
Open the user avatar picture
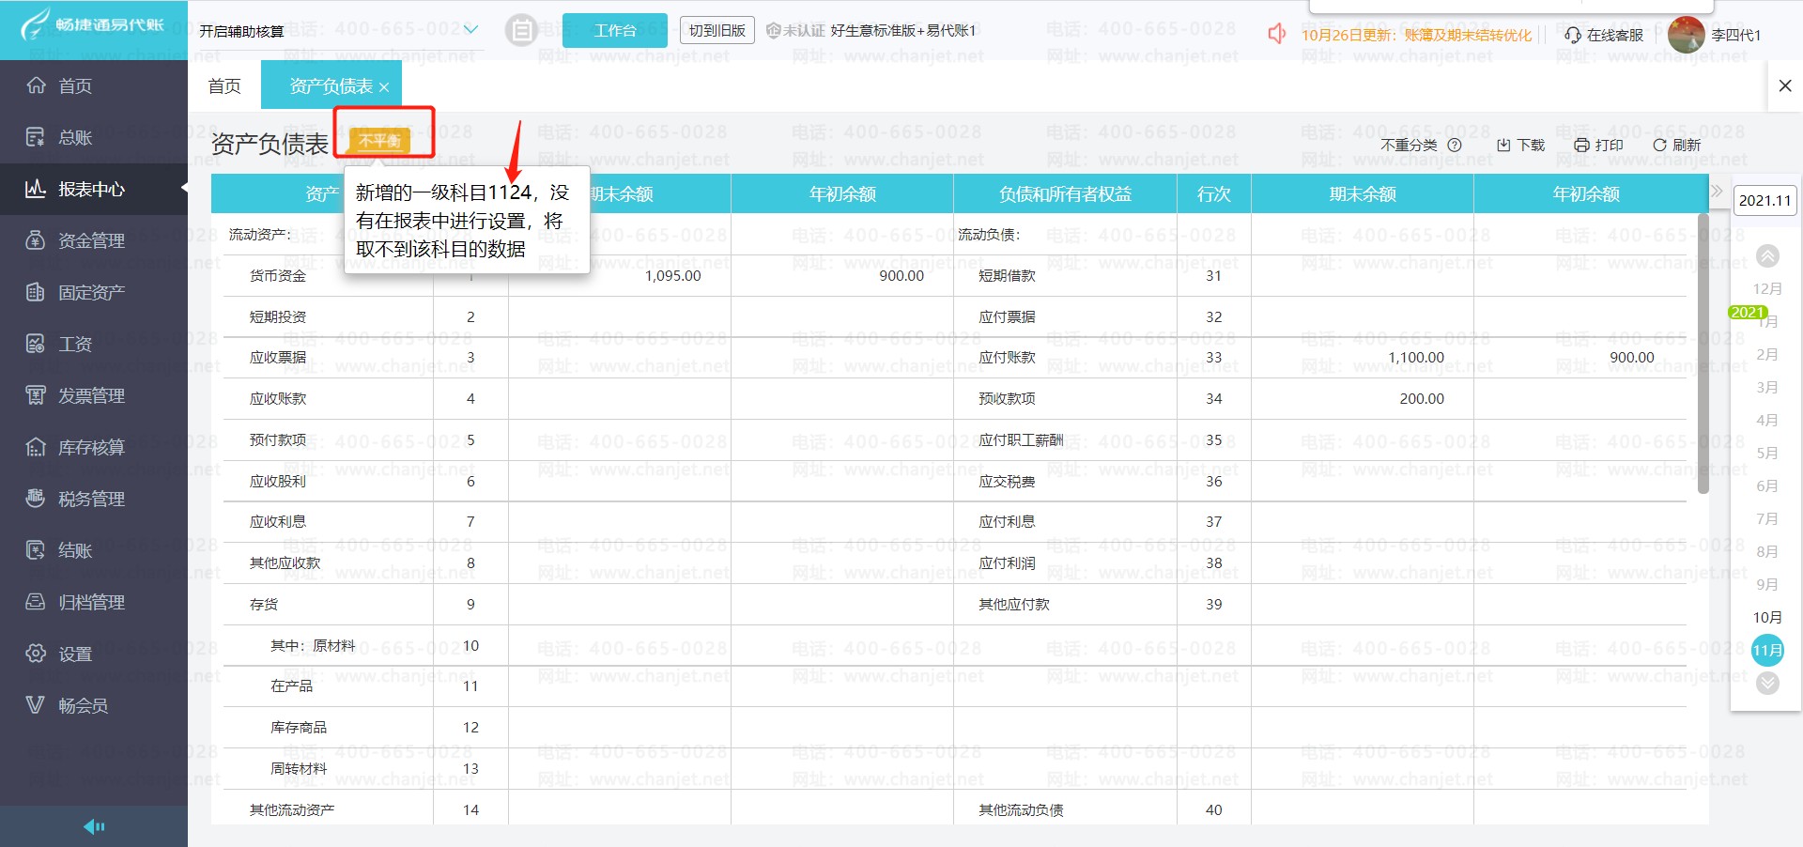pyautogui.click(x=1687, y=35)
